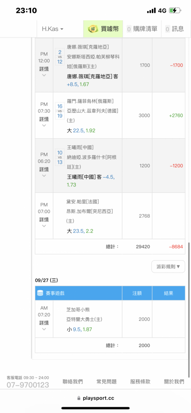191x413 pixels.
Task: Tap the cellular signal bars icon
Action: coord(151,11)
